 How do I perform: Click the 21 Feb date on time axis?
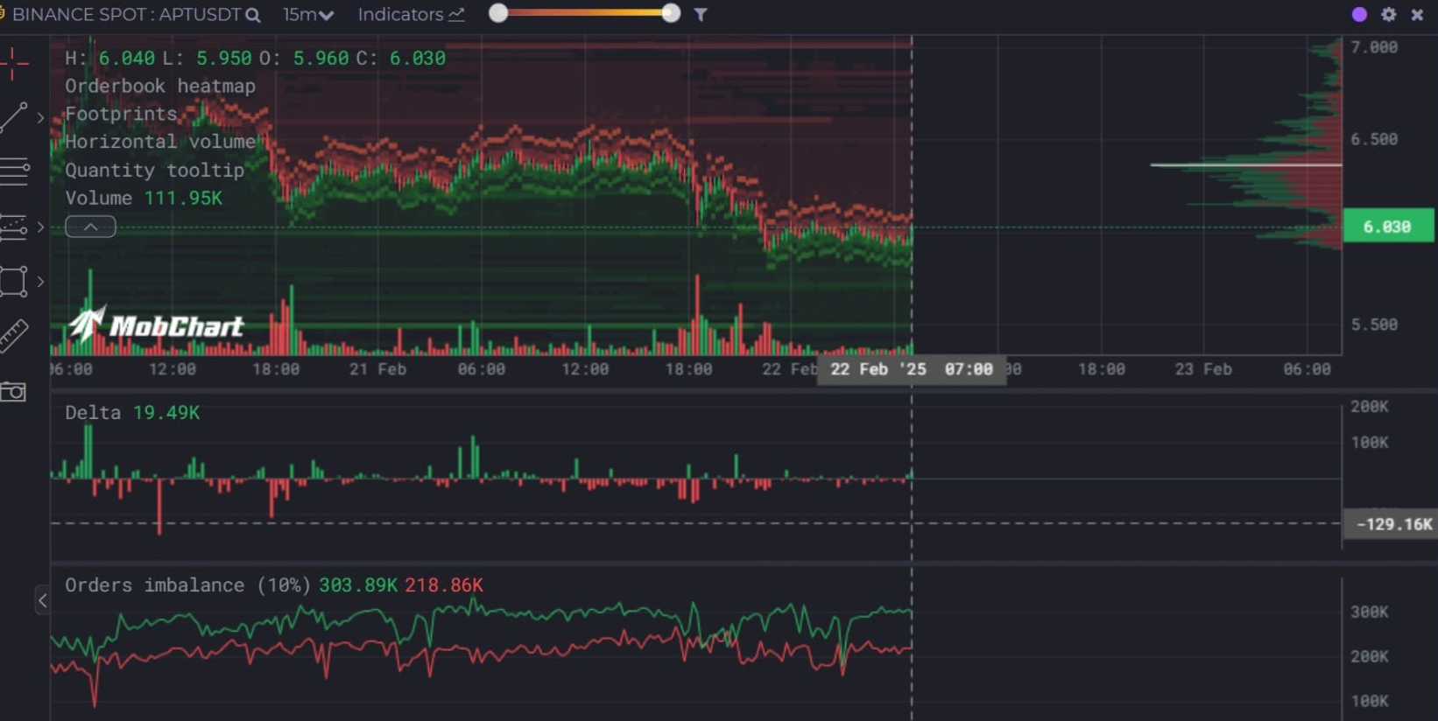point(377,369)
